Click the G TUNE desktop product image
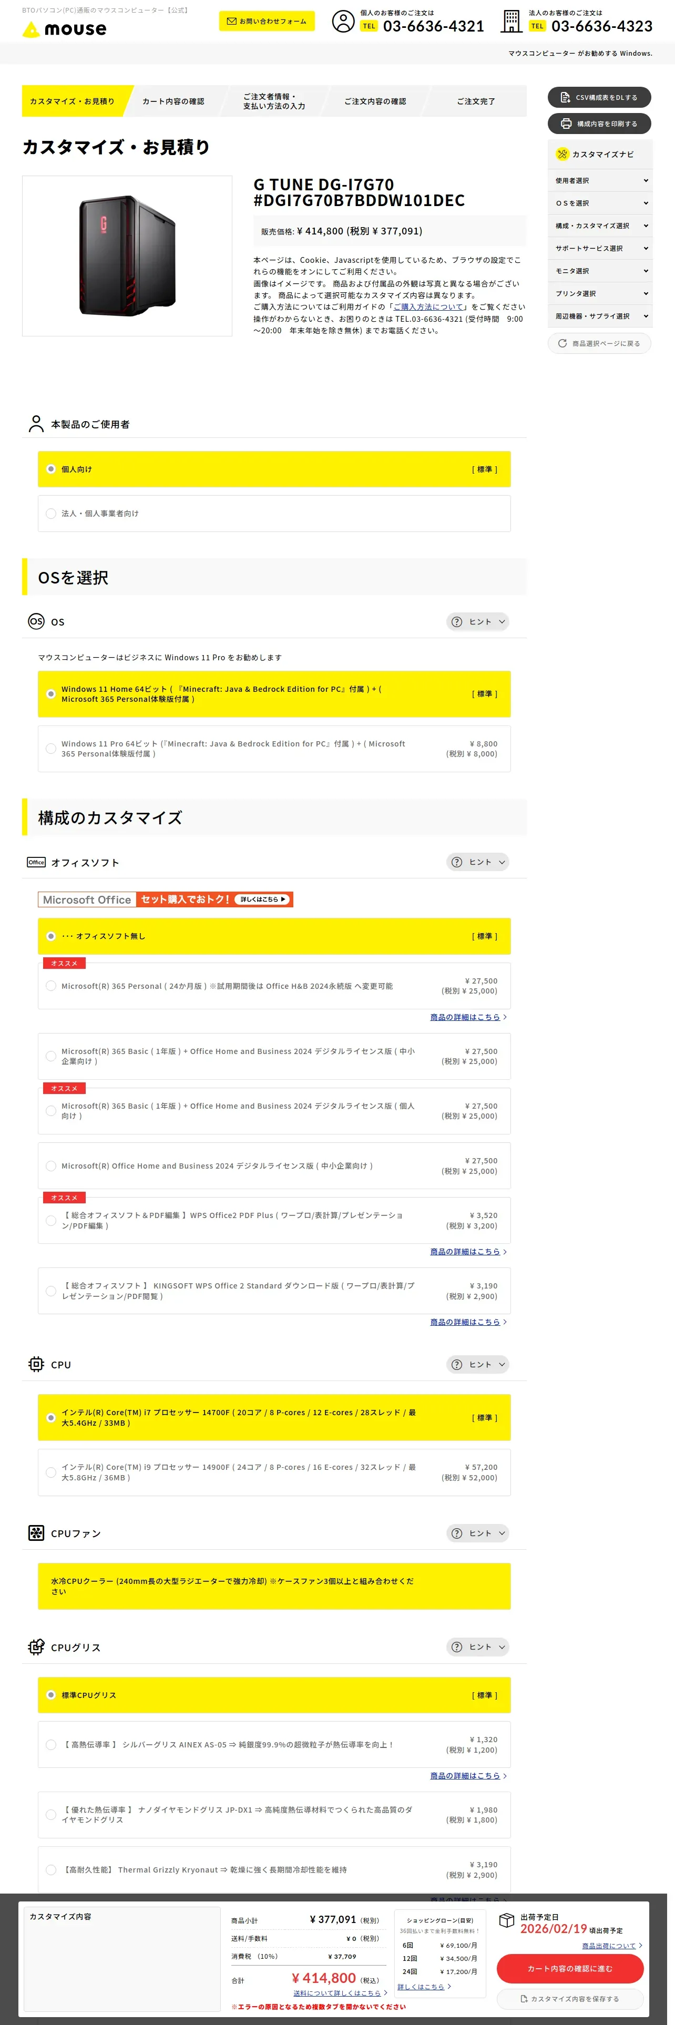Screen dimensions: 675x2025 click(127, 255)
